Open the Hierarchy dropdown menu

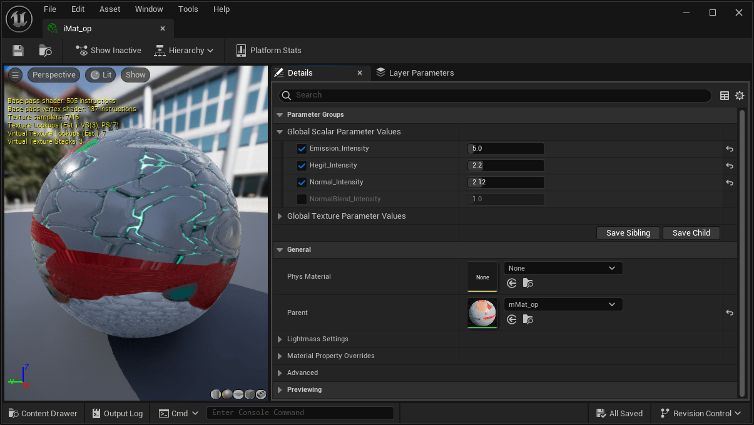coord(184,51)
